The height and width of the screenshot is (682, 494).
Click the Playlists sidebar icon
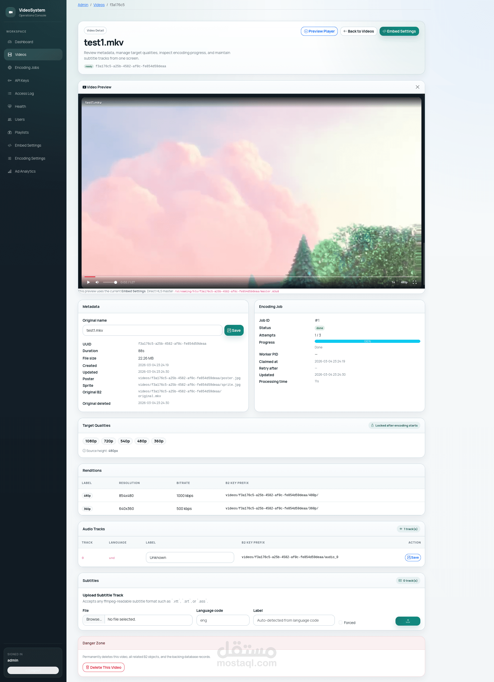pyautogui.click(x=10, y=132)
